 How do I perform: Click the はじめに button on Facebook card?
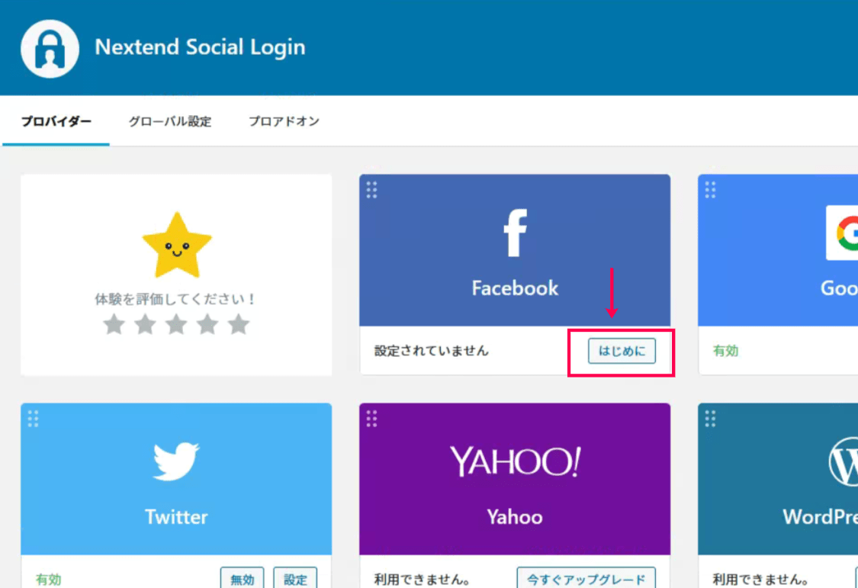coord(622,351)
